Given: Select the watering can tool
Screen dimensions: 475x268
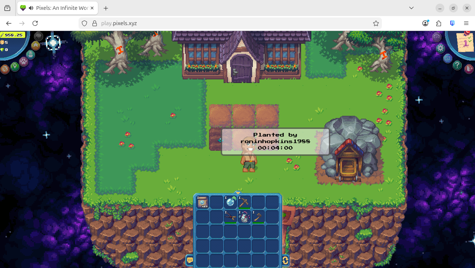Looking at the screenshot, I should coord(244,217).
